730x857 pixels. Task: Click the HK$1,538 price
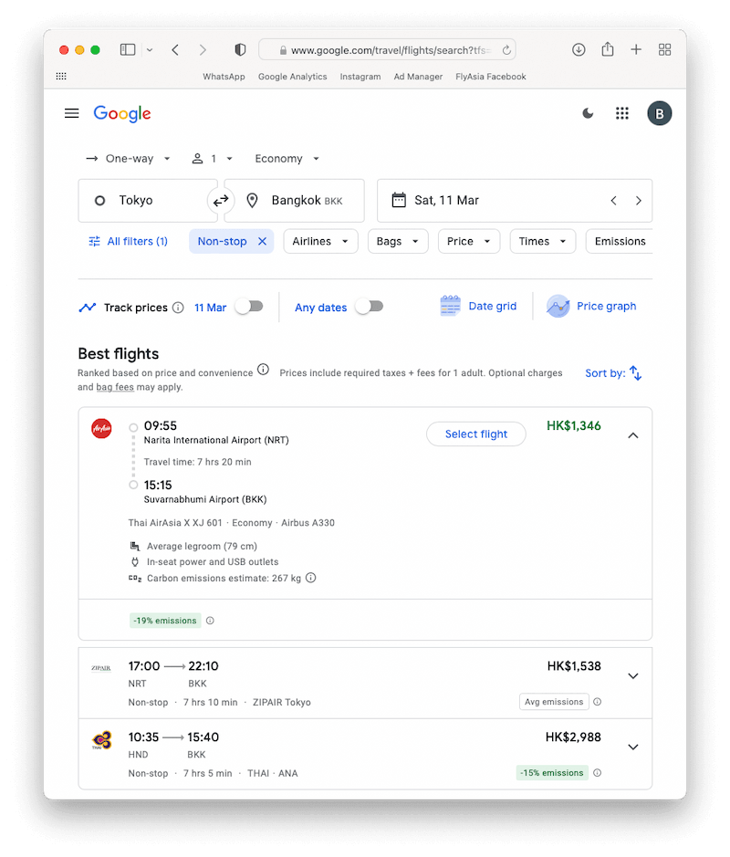tap(574, 666)
